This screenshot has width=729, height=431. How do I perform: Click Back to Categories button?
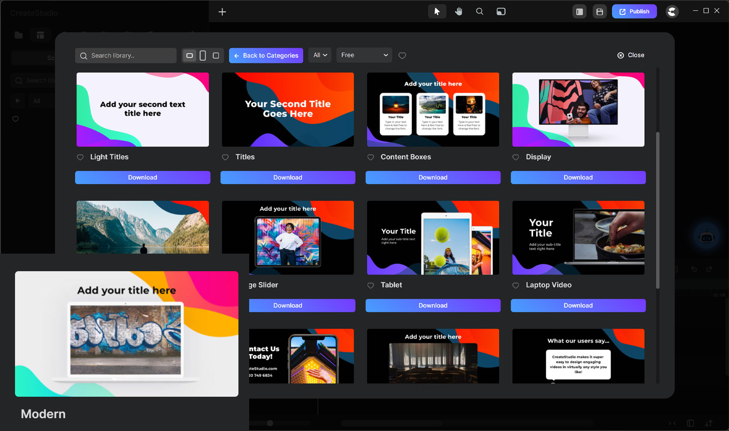point(266,56)
